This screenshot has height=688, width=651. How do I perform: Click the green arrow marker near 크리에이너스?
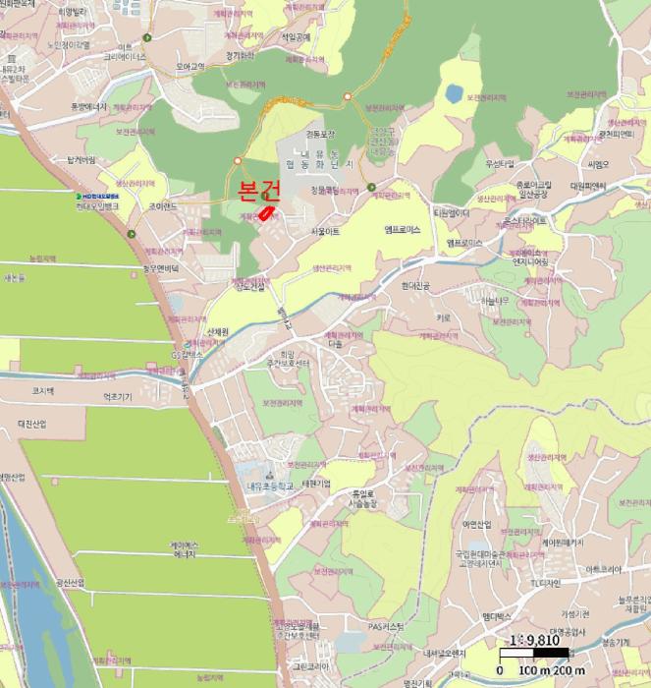(x=147, y=38)
